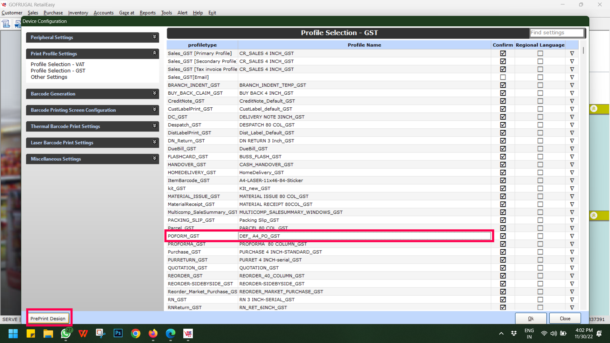Launch Google Chrome from the taskbar

[136, 333]
